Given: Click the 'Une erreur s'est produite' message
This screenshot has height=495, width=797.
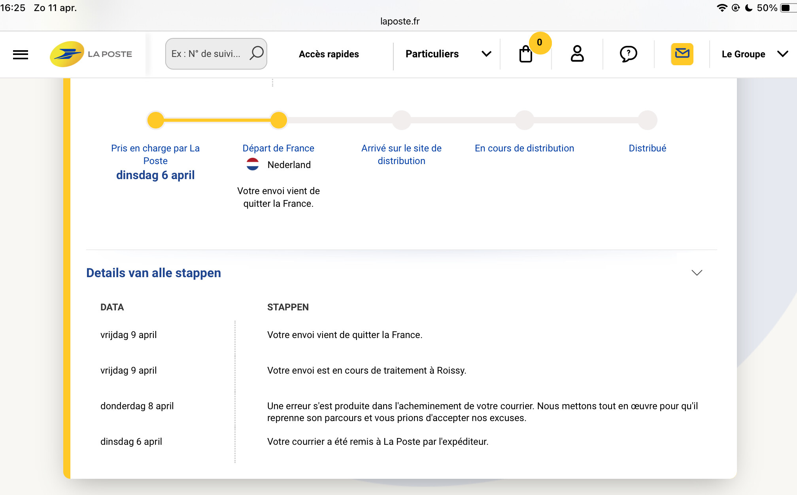Looking at the screenshot, I should pos(483,412).
